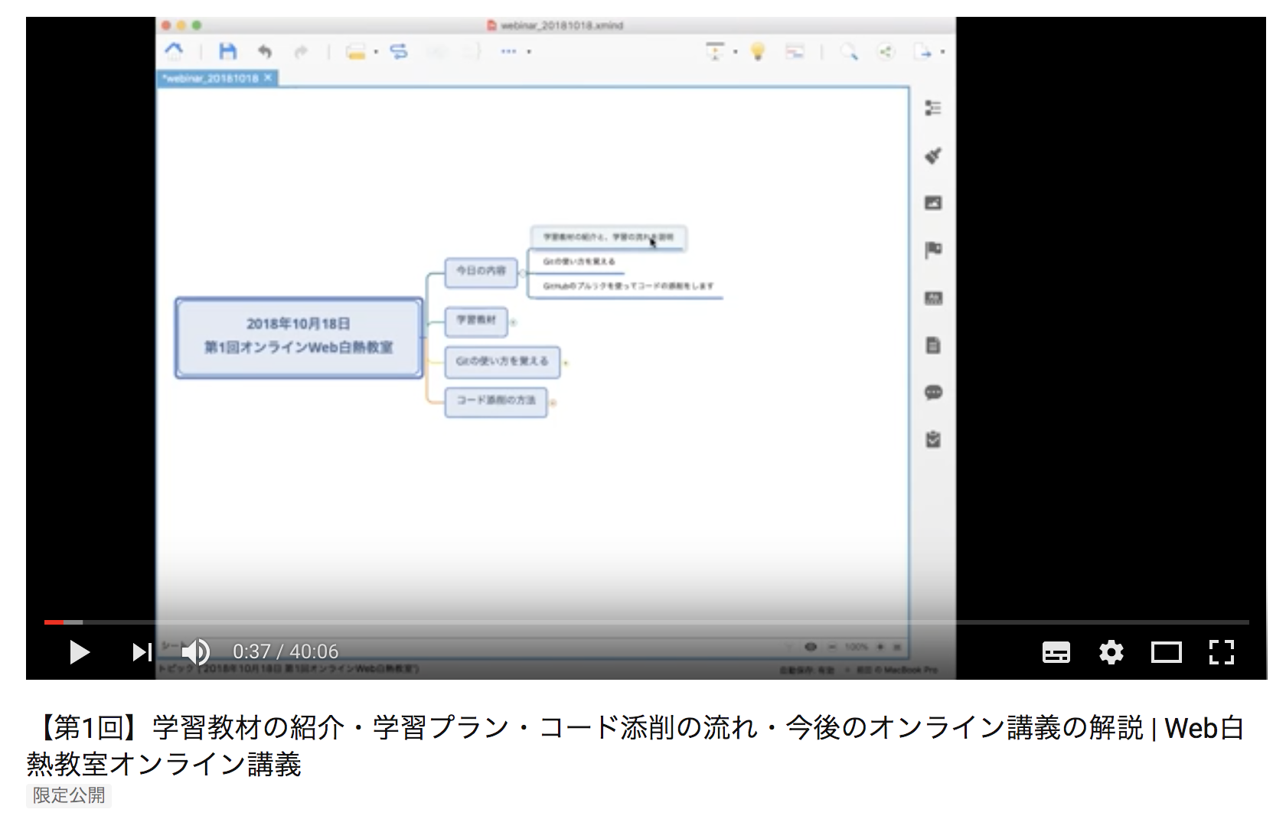Click the 0:37 / 40:06 time display
The image size is (1286, 816).
tap(286, 651)
